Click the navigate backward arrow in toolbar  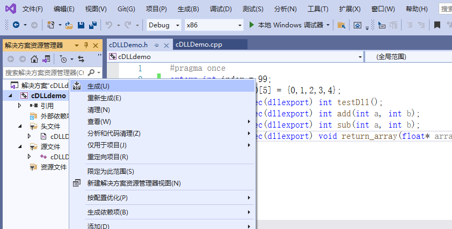coord(16,25)
